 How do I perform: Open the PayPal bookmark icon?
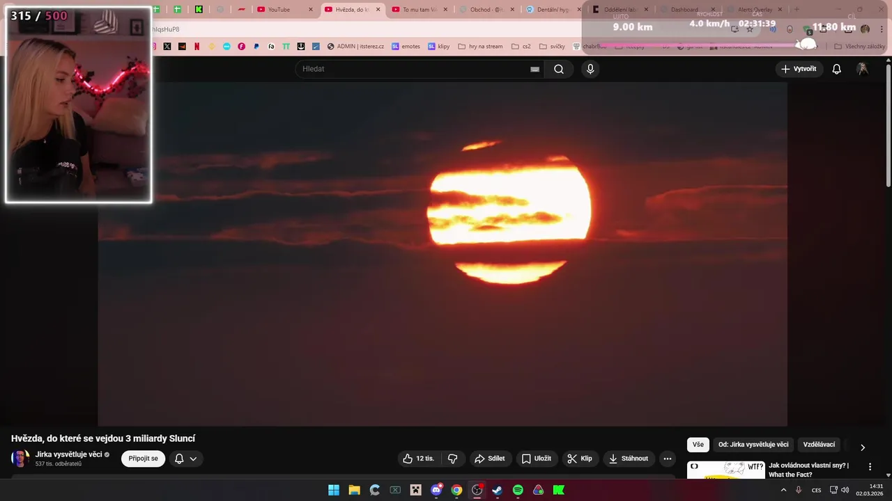[x=256, y=47]
